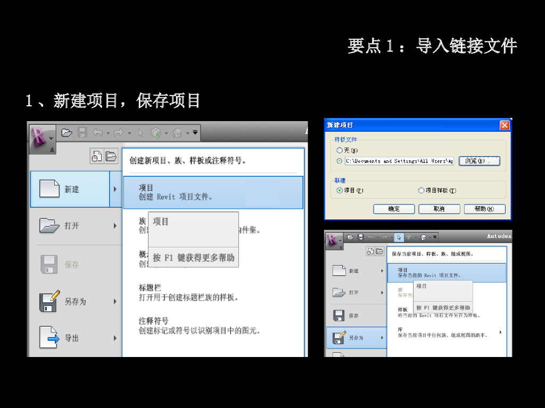Viewport: 545px width, 408px height.
Task: Open the Redo history dropdown arrow in the large toolbar
Action: [129, 133]
